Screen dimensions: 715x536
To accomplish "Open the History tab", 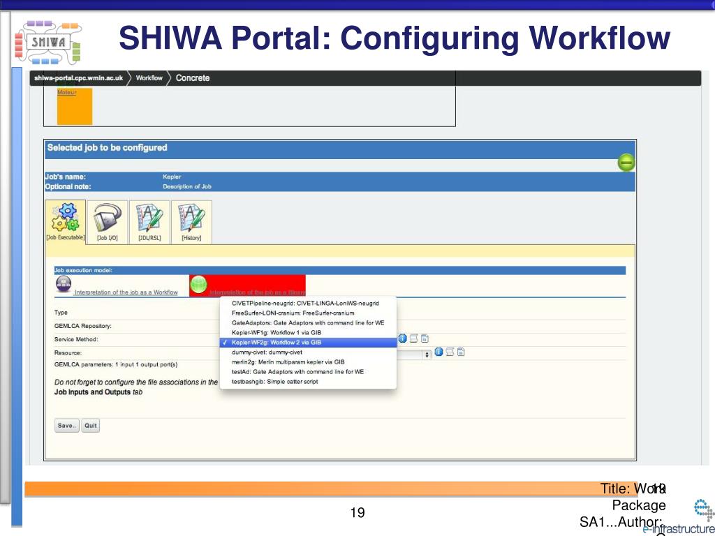I will pyautogui.click(x=191, y=222).
